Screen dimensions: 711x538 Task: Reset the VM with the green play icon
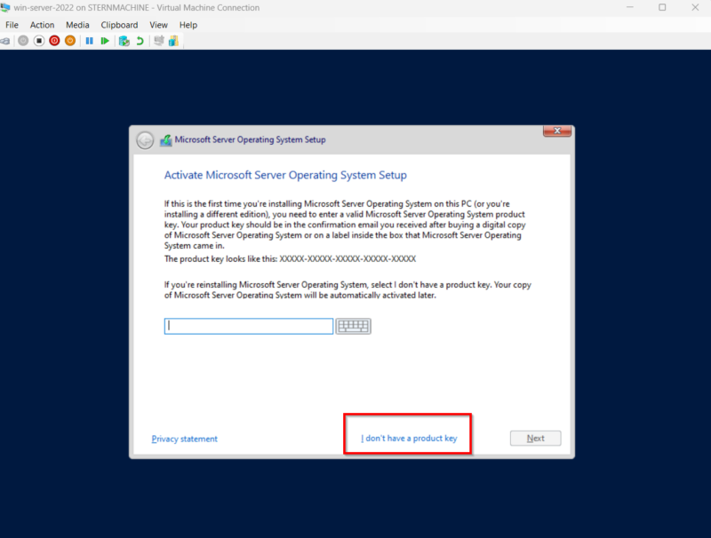click(105, 41)
